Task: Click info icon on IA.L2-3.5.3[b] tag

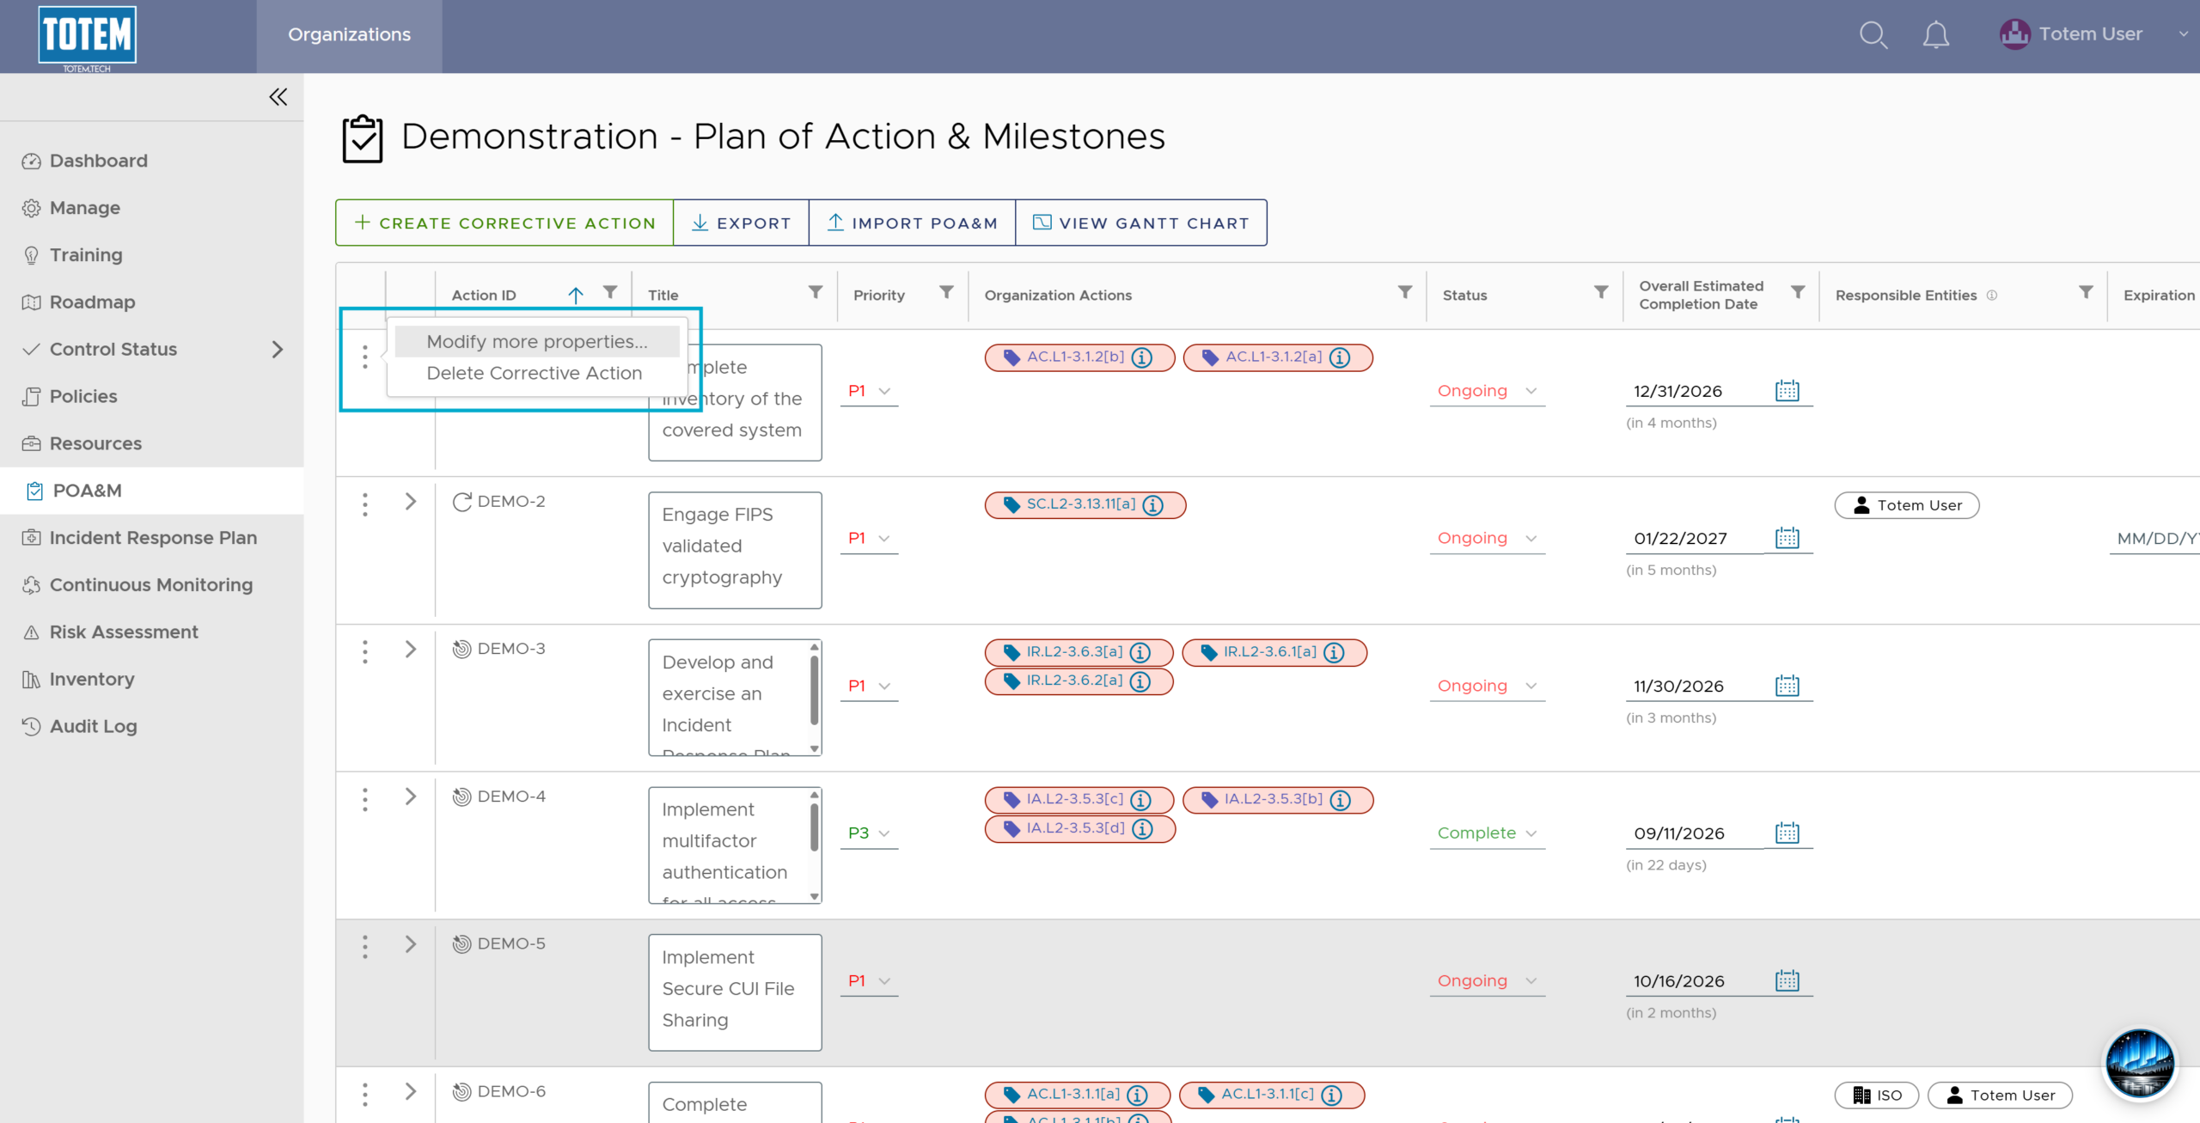Action: [x=1340, y=800]
